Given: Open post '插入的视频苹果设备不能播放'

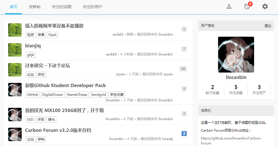Looking at the screenshot, I should (x=54, y=26).
